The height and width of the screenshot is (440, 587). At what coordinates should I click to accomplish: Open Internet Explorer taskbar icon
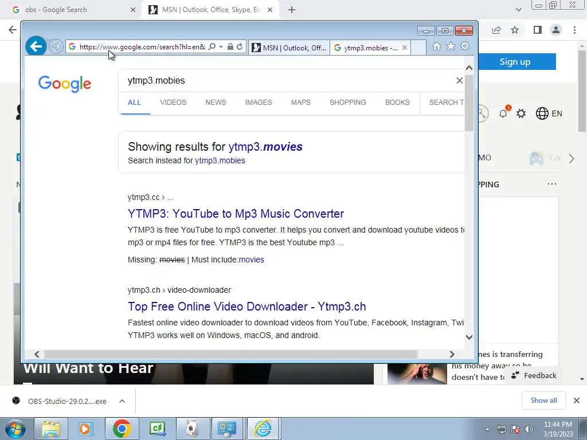[x=263, y=429]
